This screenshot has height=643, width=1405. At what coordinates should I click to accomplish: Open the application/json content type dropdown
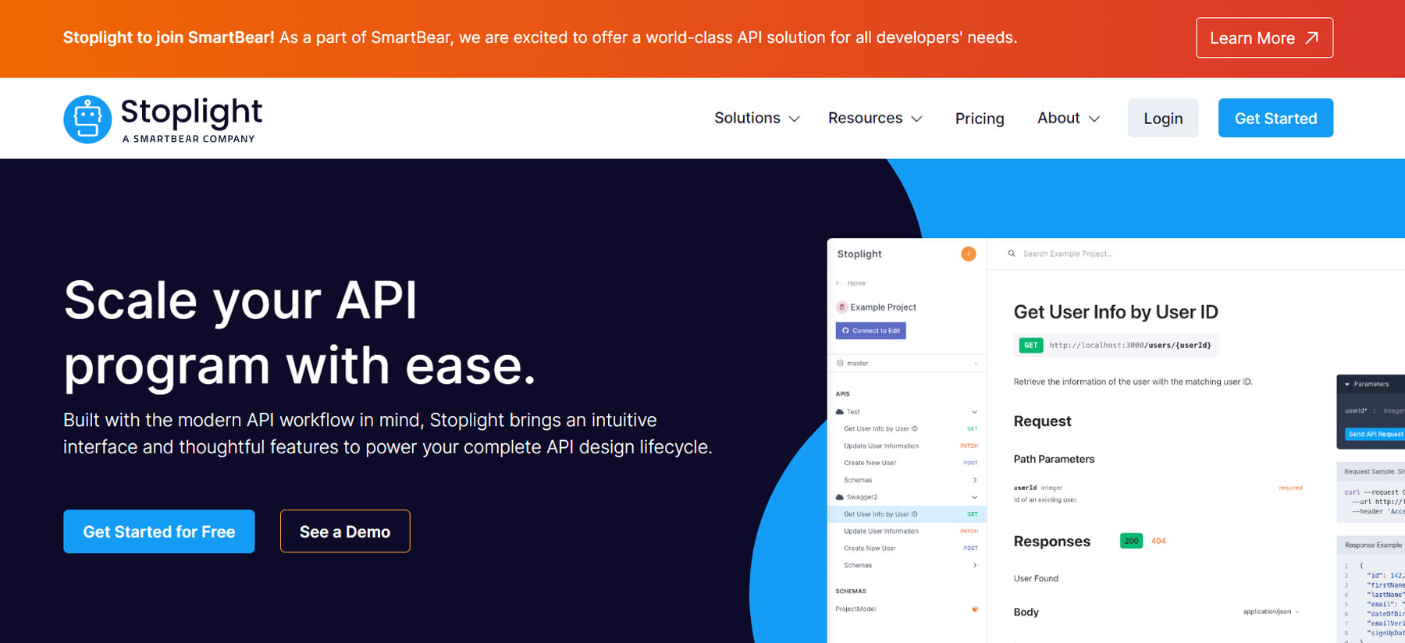[1271, 612]
